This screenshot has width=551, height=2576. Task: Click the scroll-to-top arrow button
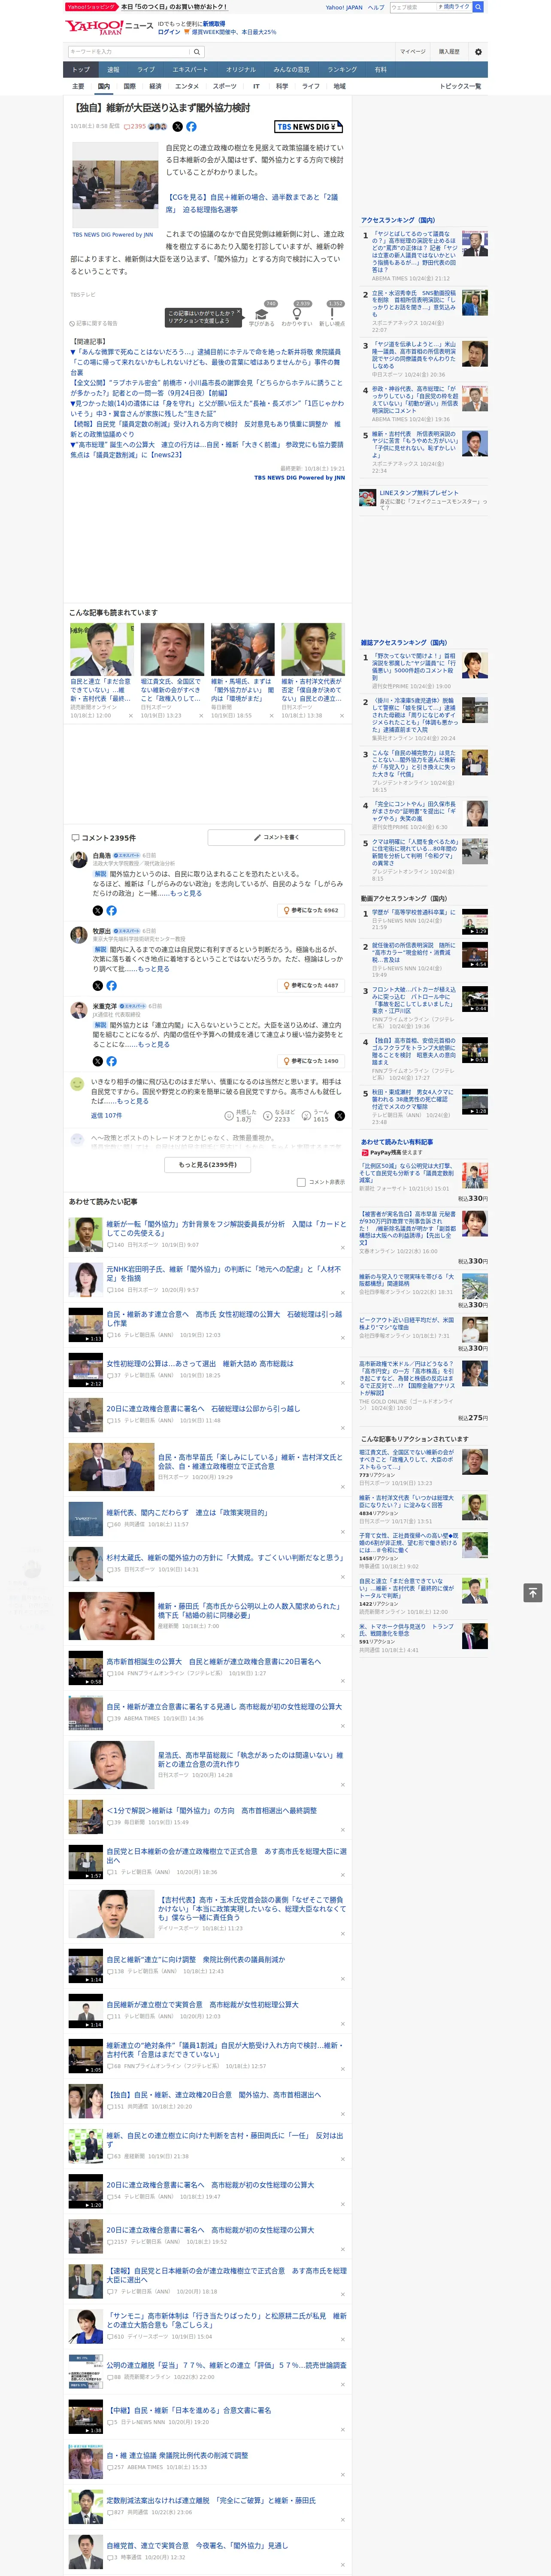[x=533, y=1592]
